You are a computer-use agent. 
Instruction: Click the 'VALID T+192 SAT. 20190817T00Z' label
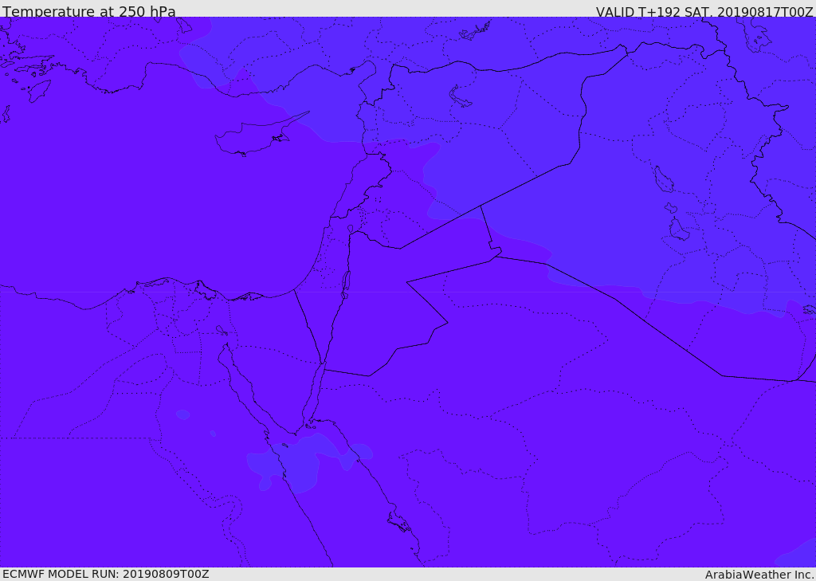point(704,11)
